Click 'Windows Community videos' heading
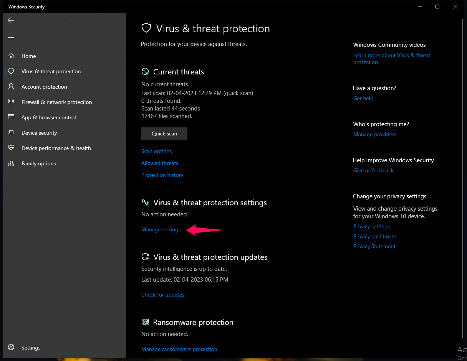 (389, 45)
